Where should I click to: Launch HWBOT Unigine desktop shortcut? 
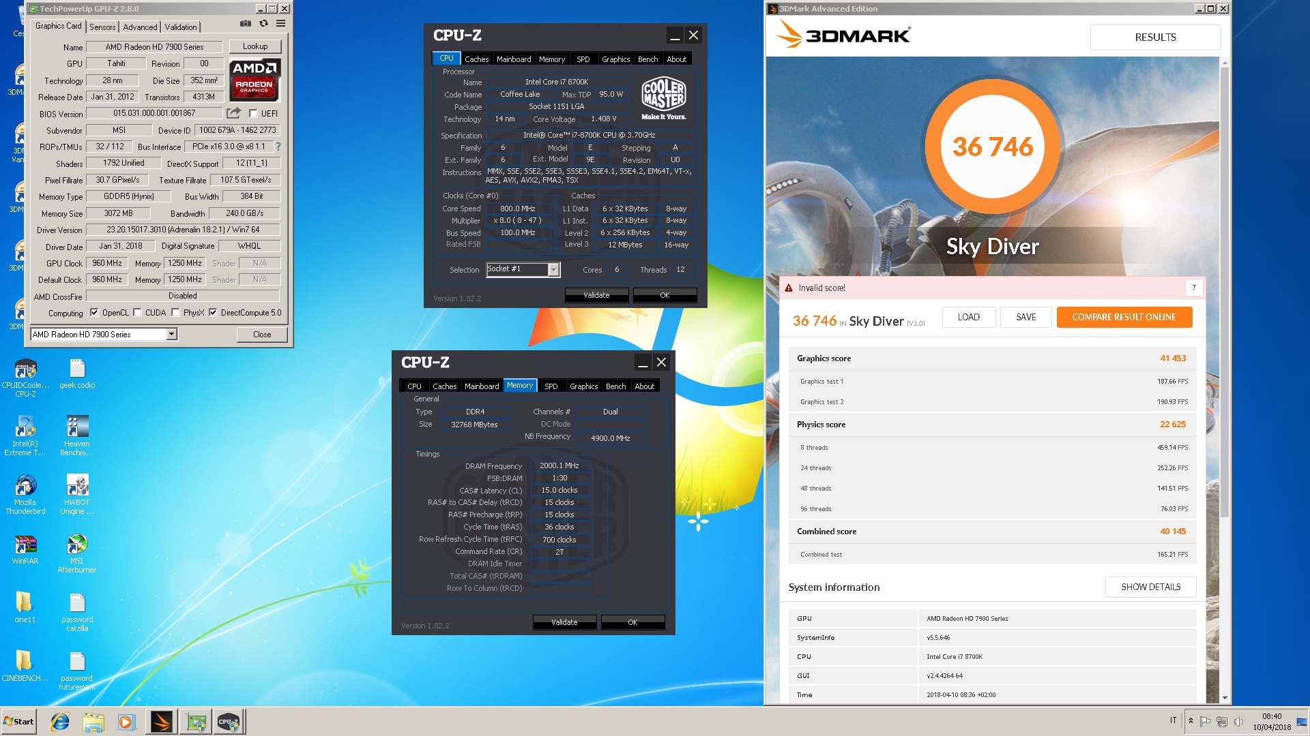pos(77,495)
